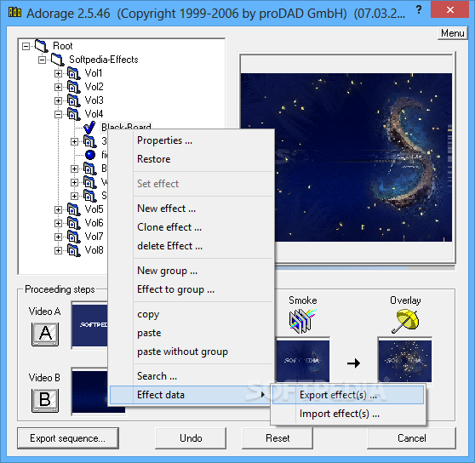Viewport: 475px width, 463px height.
Task: Click the Vol8 effect group icon
Action: [x=73, y=250]
